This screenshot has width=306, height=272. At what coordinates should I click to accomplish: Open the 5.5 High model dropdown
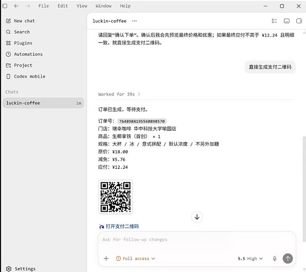[x=250, y=259]
